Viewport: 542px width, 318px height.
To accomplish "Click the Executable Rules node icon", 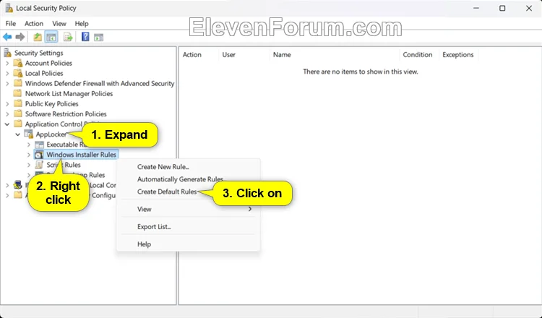I will point(40,145).
